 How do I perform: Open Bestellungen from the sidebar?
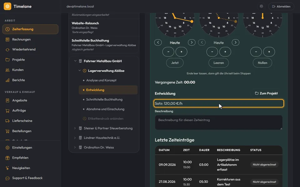(x=30, y=131)
